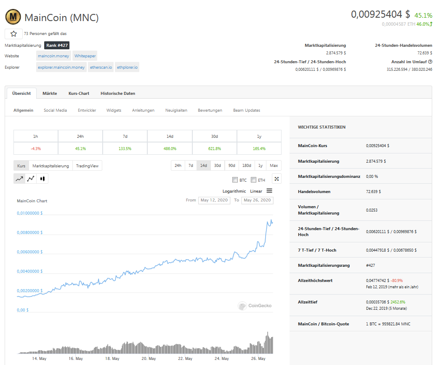Click the From date field May 12, 2020
This screenshot has width=436, height=365.
[x=214, y=200]
